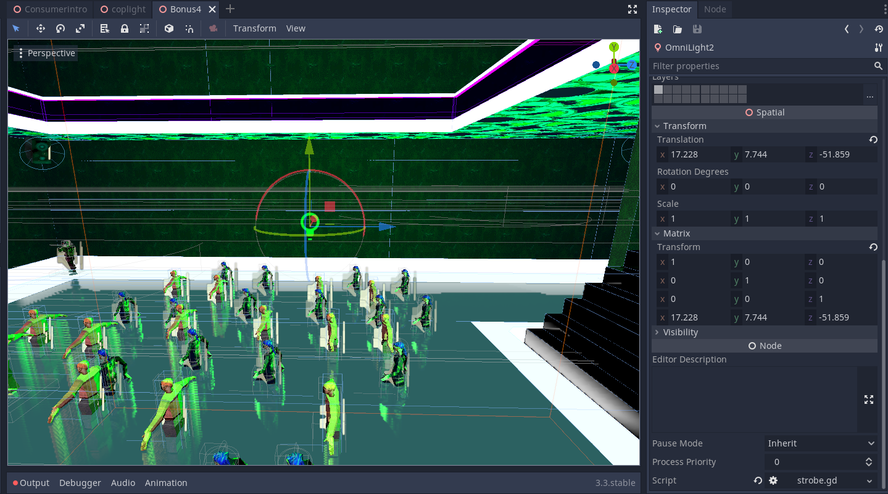Viewport: 888px width, 494px height.
Task: Click the red X axis on the view gizmo
Action: (614, 69)
